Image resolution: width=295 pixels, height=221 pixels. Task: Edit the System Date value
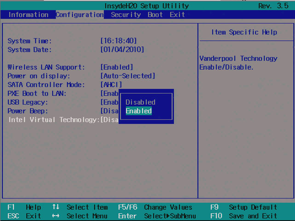[122, 49]
